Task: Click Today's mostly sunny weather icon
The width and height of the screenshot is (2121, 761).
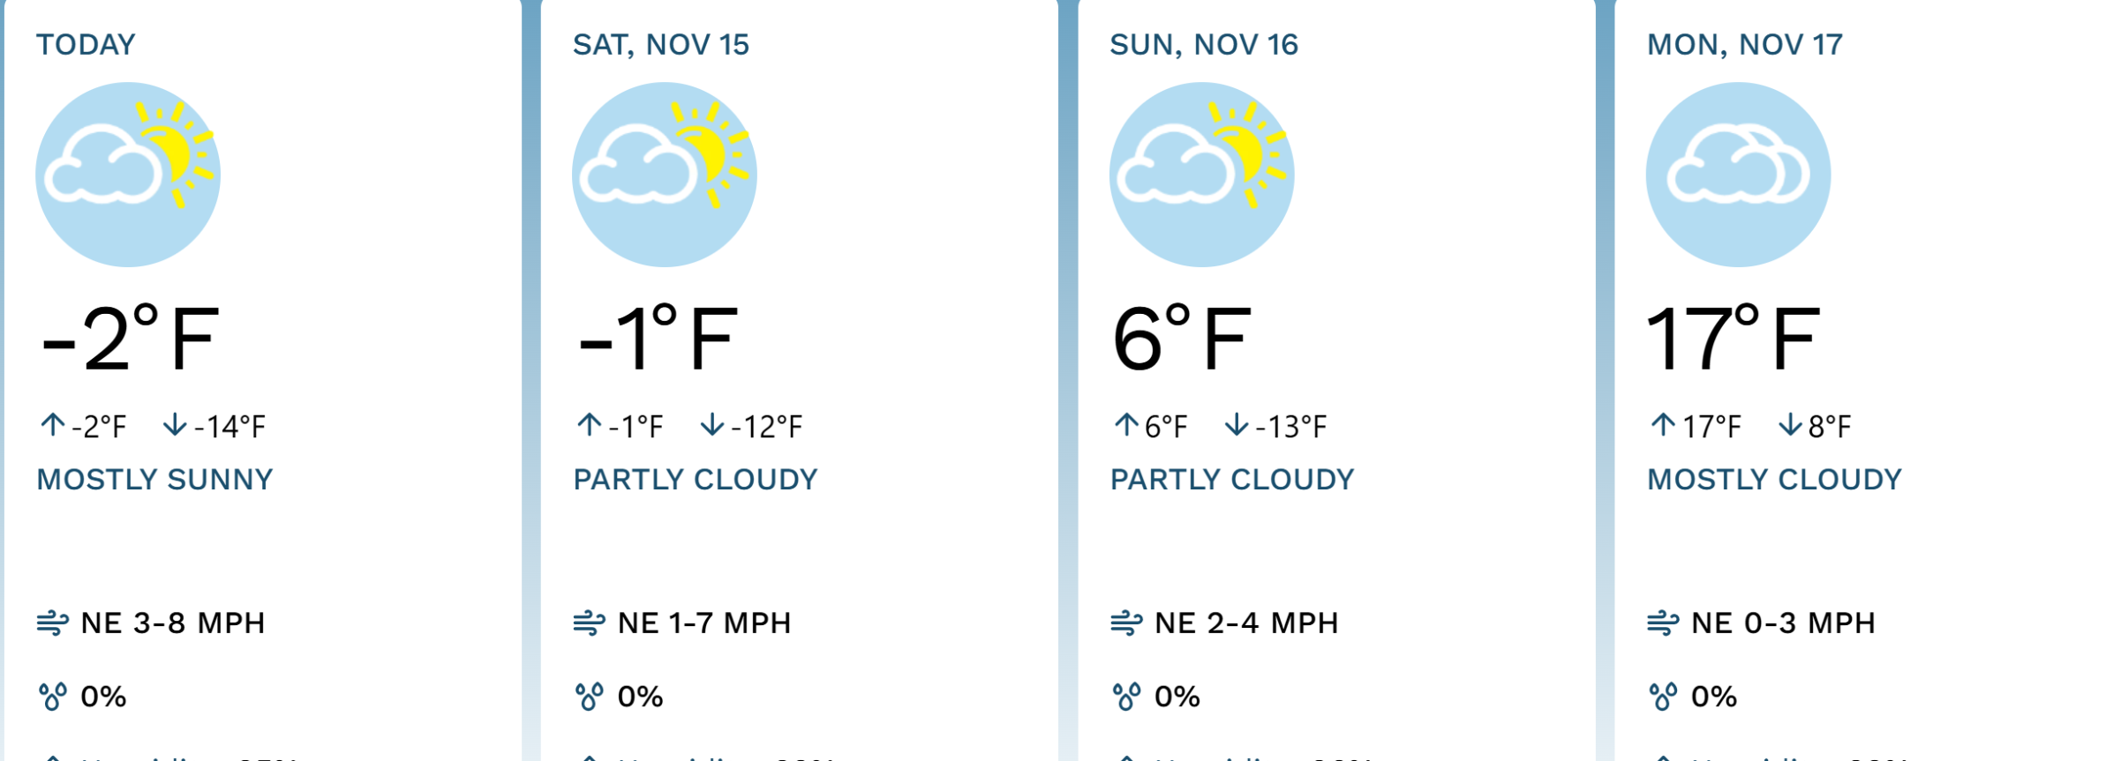Action: coord(128,175)
